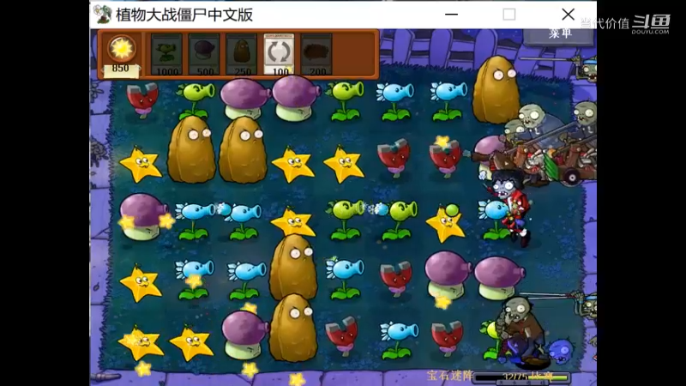Select second-row Tall-nut below the Fume-shroom
The height and width of the screenshot is (386, 686).
(x=243, y=148)
